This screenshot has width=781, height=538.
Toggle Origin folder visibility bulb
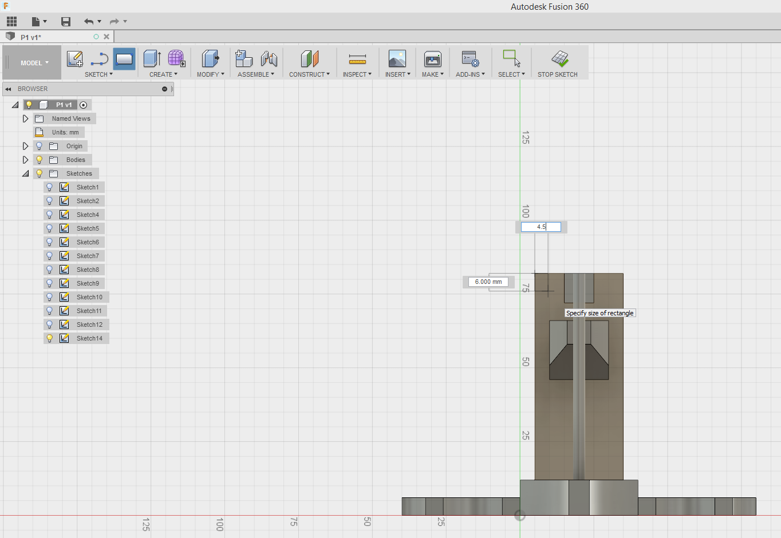click(x=39, y=146)
